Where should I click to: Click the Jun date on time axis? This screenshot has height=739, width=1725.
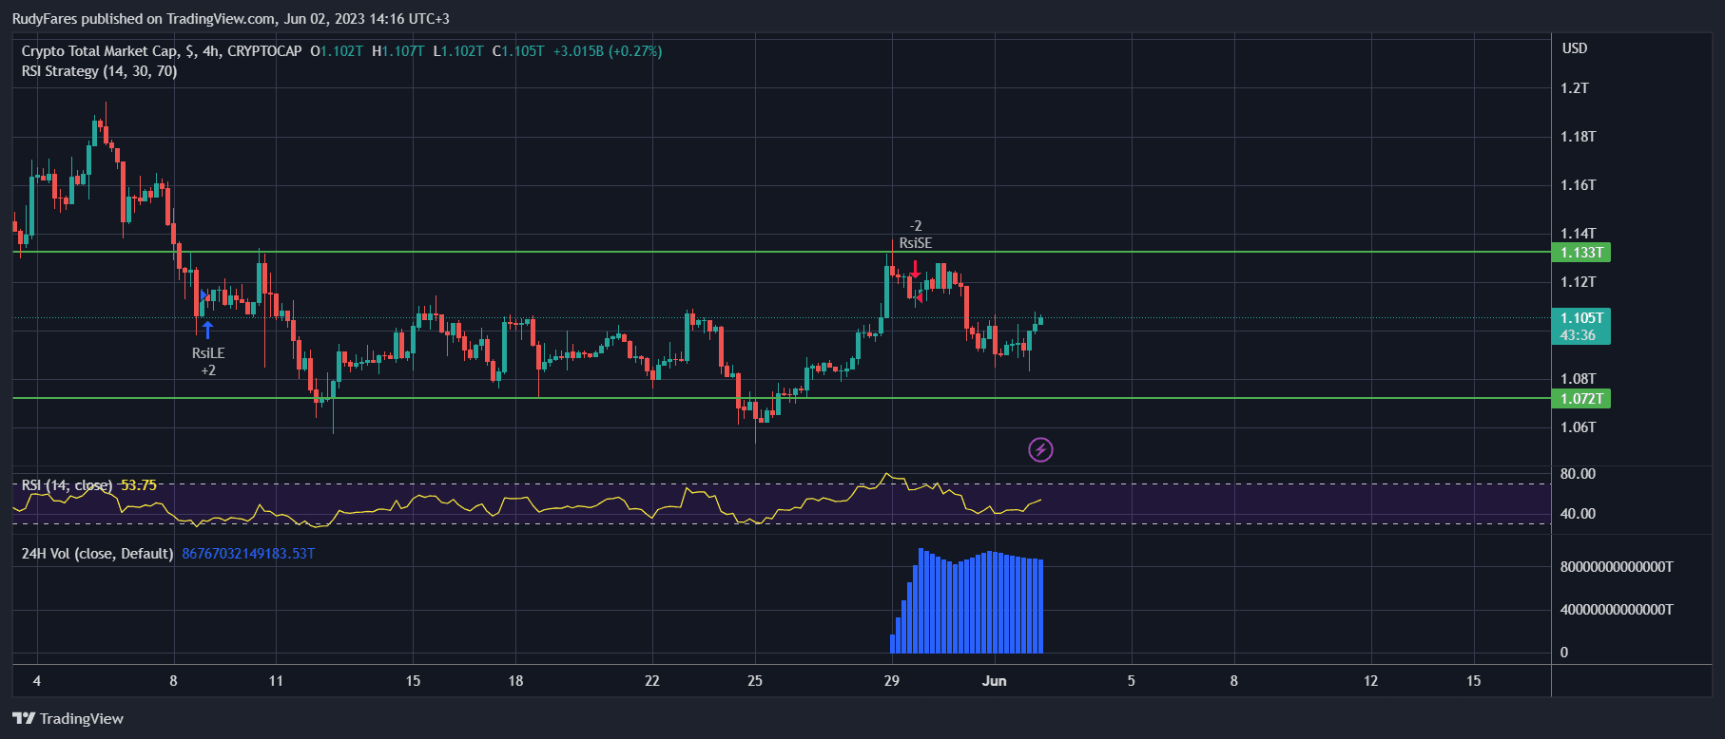click(994, 681)
